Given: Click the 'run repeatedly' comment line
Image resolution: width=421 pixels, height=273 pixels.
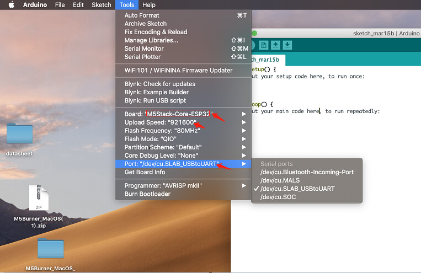Looking at the screenshot, I should click(x=316, y=111).
